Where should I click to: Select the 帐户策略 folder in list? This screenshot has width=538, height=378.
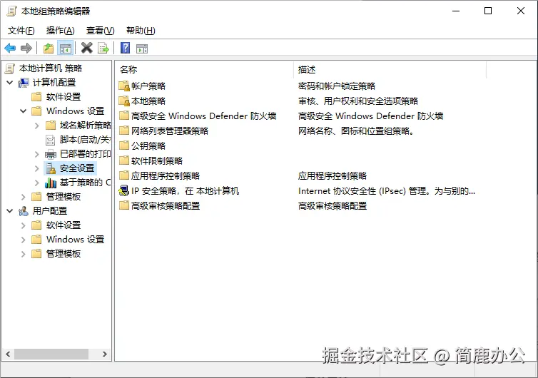click(x=148, y=86)
